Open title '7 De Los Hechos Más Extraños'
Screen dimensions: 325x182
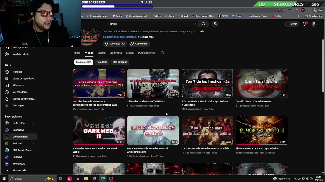(x=205, y=103)
